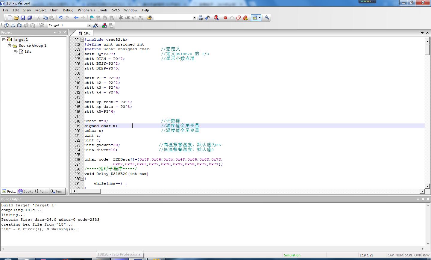Uncomment the selected lines

(x=140, y=18)
